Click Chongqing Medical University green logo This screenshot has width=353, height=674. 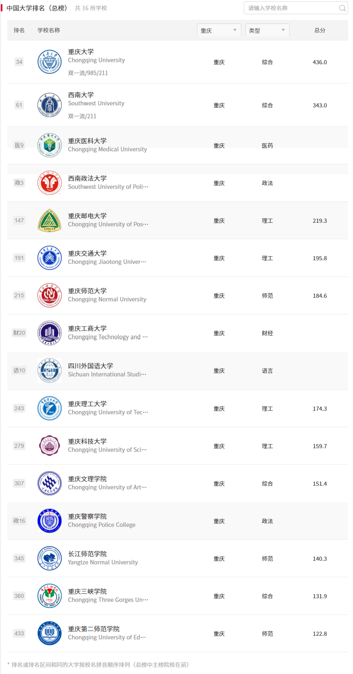point(50,145)
